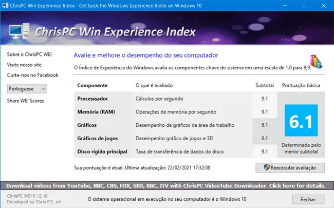
Task: Click the Processador subtotal 9.1
Action: [x=265, y=99]
